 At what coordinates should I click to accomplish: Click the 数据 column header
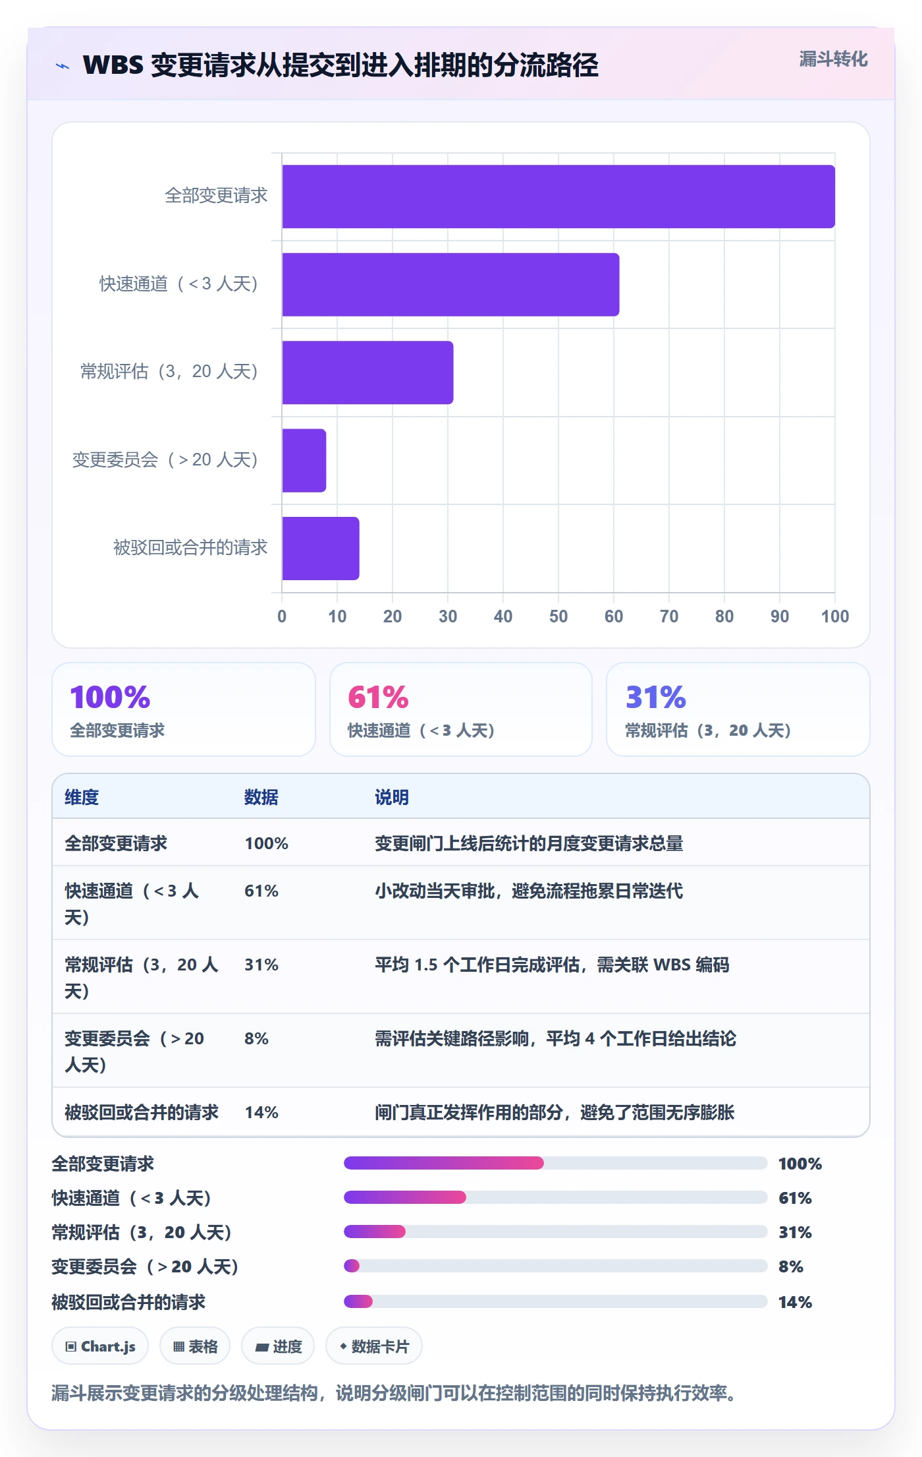261,797
